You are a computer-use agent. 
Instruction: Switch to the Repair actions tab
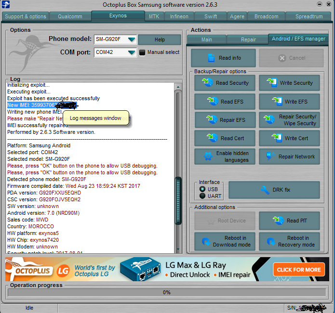pos(248,39)
